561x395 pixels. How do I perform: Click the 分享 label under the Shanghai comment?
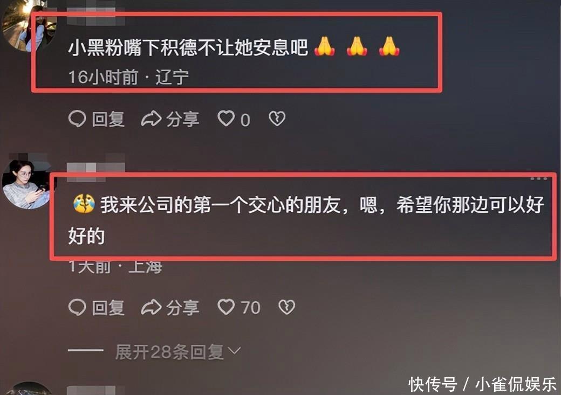point(182,308)
